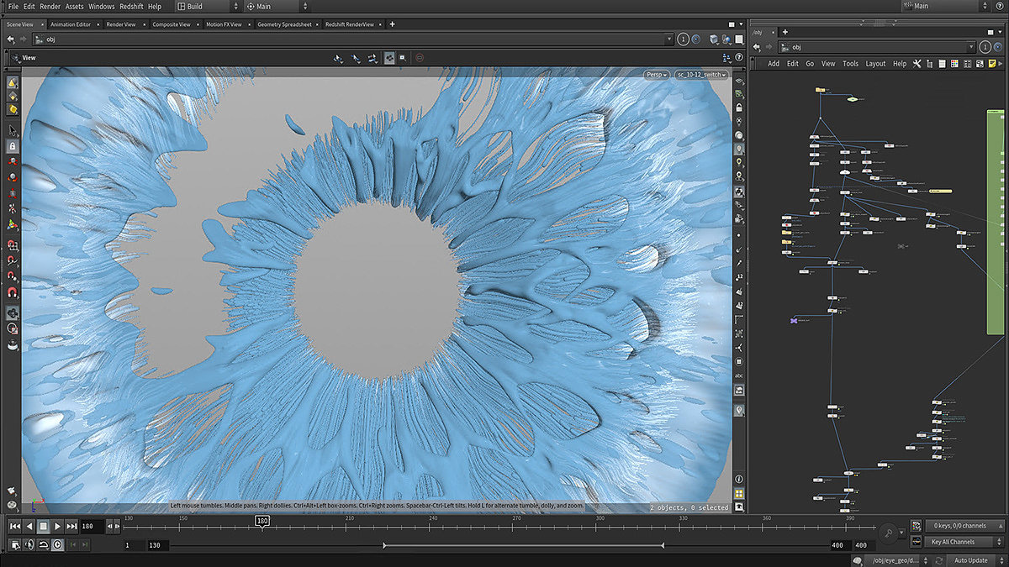The image size is (1009, 567).
Task: Click the wrench icon in the network editor toolbar
Action: (x=917, y=63)
